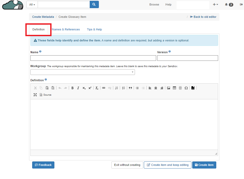Screen dimensions: 244x179
Task: Click the link insert icon
Action: pyautogui.click(x=104, y=88)
